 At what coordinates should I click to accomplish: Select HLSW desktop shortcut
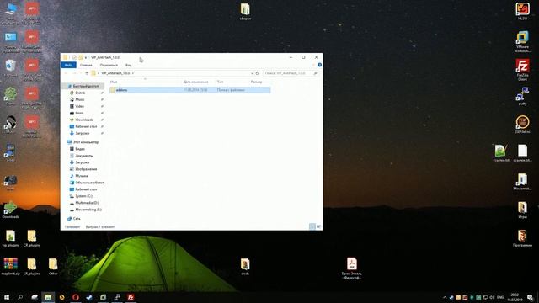[522, 11]
